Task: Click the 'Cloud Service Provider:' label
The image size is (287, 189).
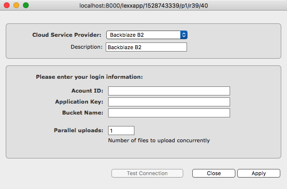Action: [x=67, y=35]
